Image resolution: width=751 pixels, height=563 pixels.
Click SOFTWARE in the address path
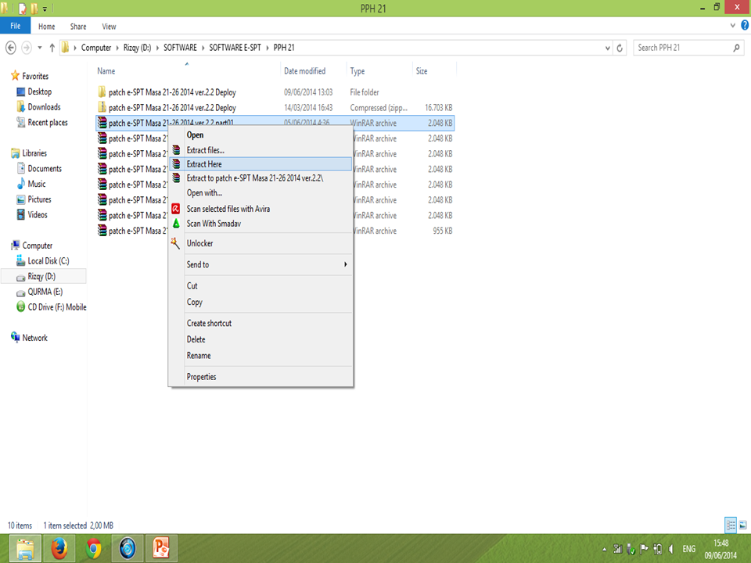(180, 48)
